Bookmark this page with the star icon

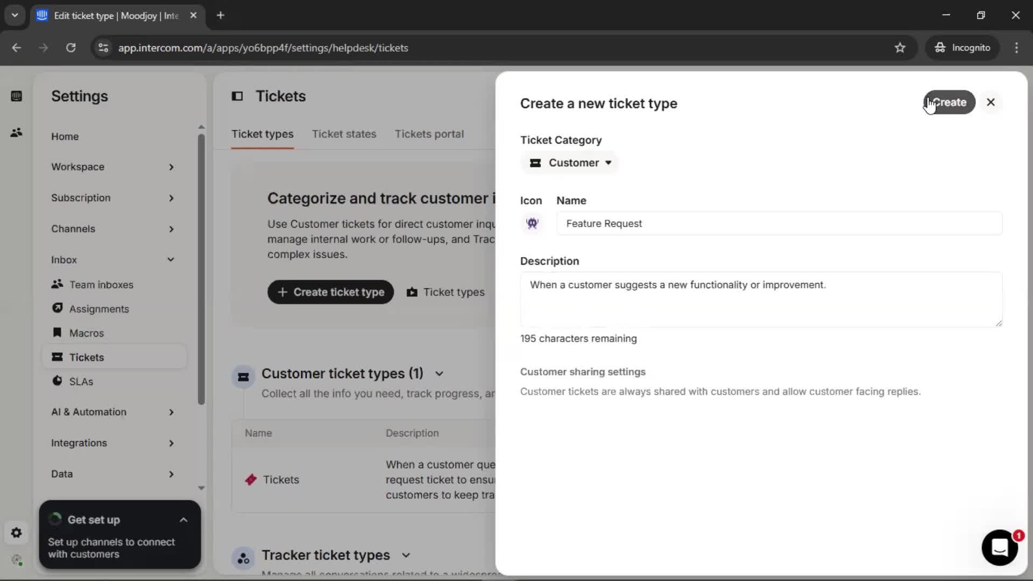[900, 48]
